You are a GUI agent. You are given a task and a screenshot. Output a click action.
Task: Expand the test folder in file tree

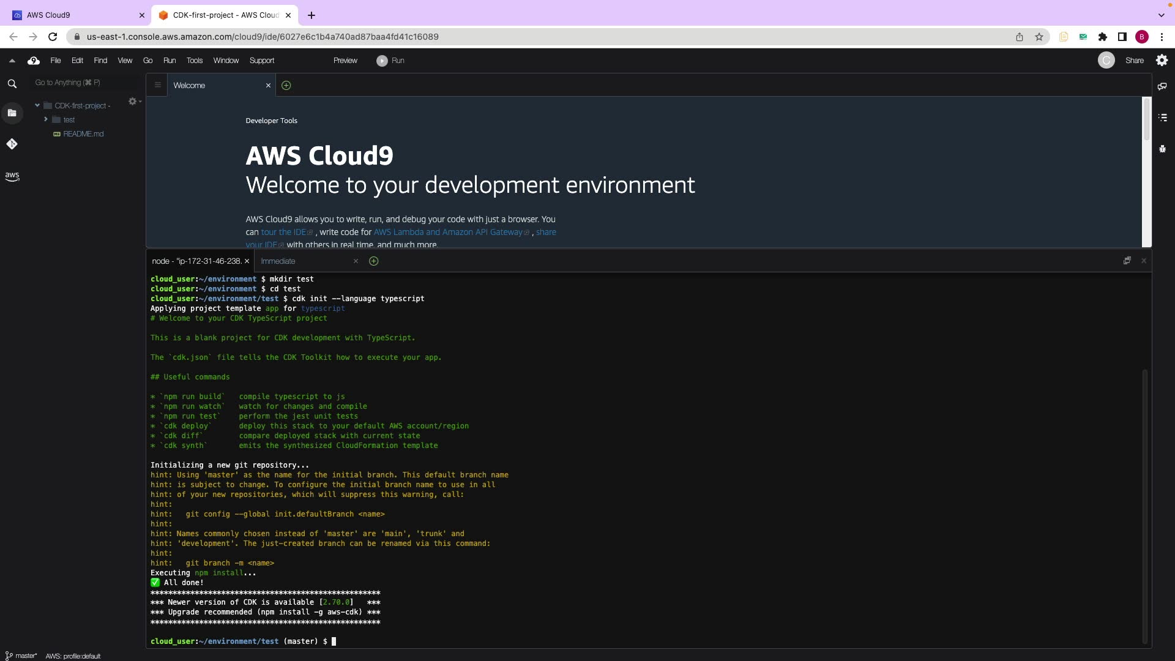coord(46,119)
